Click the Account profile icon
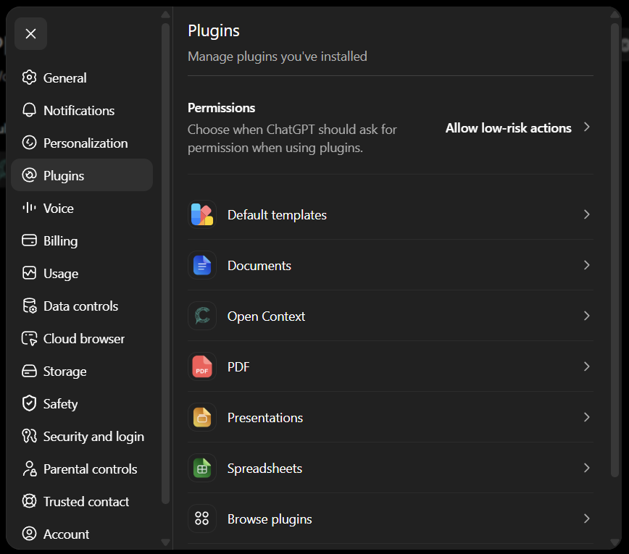629x554 pixels. point(29,534)
